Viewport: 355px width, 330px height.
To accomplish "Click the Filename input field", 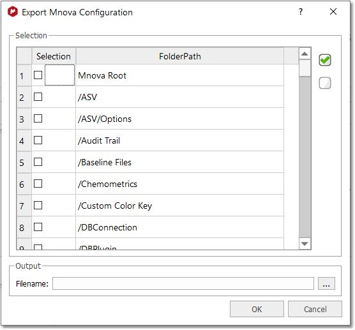I will [x=183, y=283].
